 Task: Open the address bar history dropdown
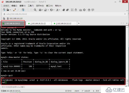click(x=125, y=14)
